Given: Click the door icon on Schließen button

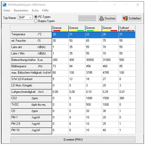Looking at the screenshot, I should [x=125, y=18].
